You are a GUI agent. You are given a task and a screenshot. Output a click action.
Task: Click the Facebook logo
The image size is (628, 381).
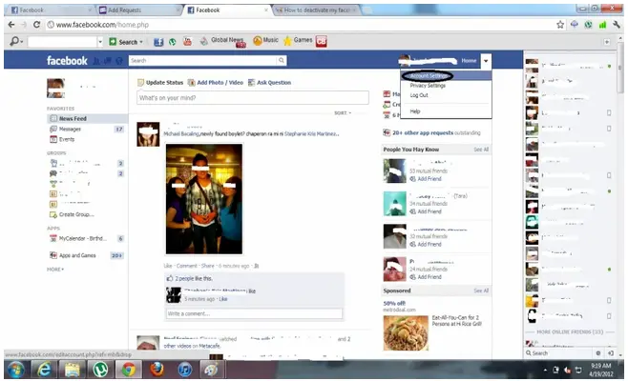tap(67, 61)
